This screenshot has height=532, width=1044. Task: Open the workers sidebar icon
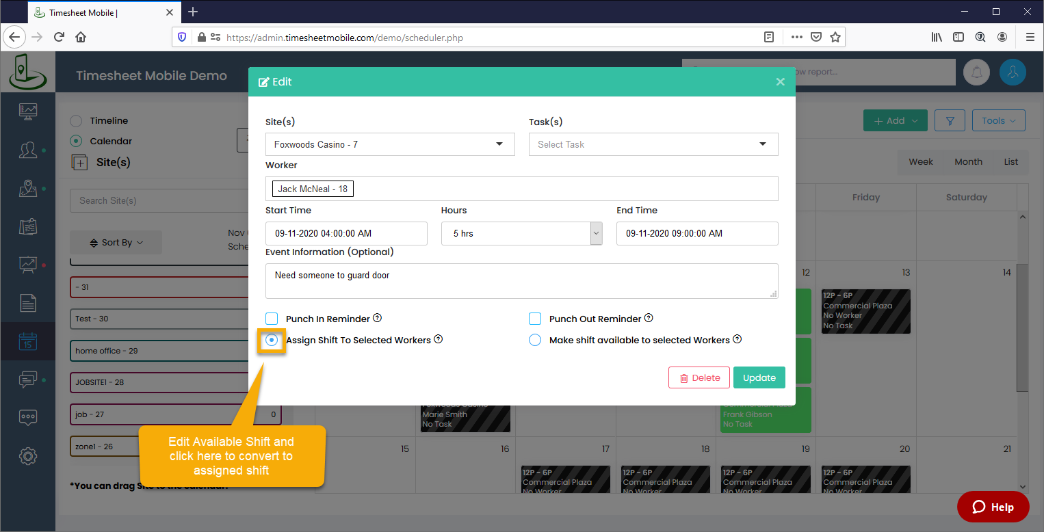pyautogui.click(x=28, y=150)
